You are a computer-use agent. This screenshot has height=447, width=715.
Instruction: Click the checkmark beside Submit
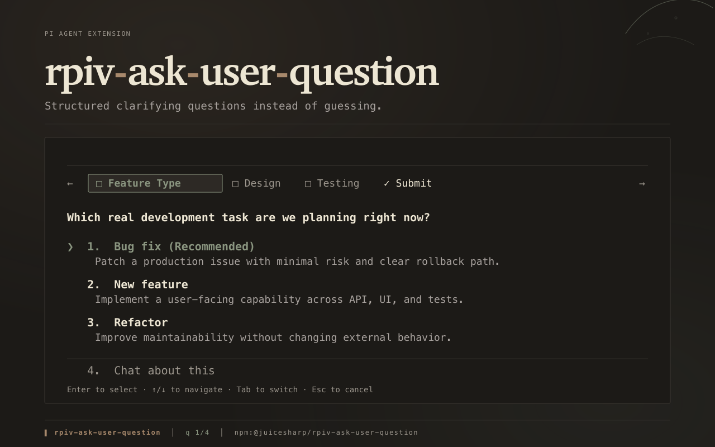coord(387,183)
